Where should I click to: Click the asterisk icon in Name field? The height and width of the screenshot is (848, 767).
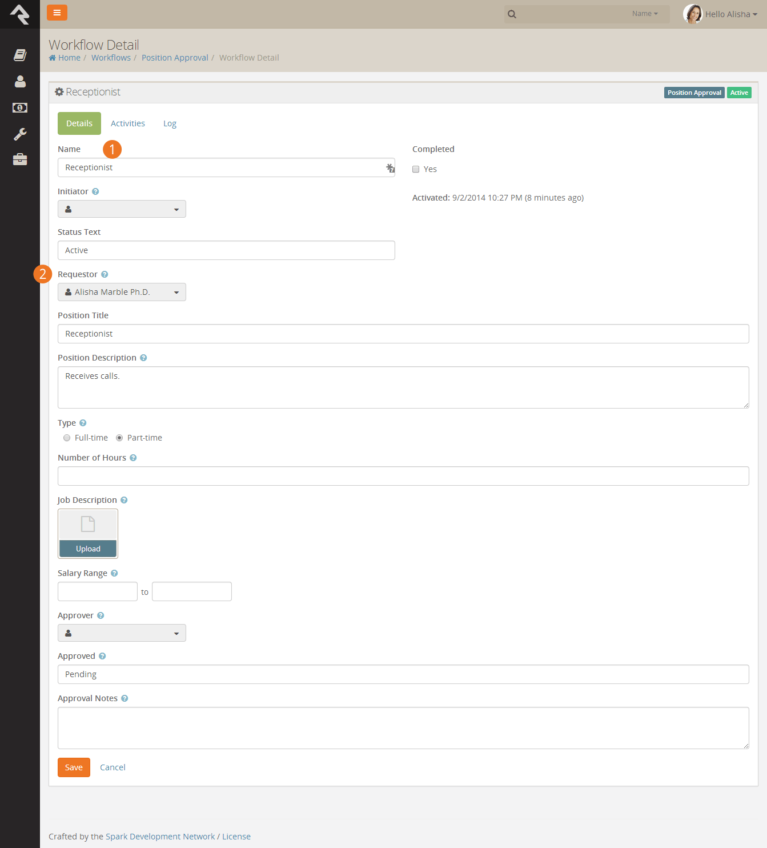pyautogui.click(x=390, y=167)
